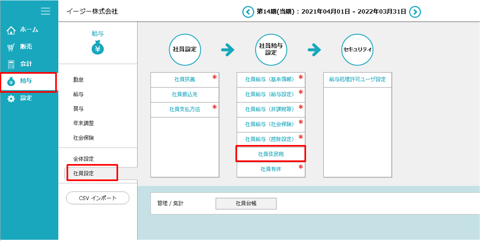481x241 pixels.
Task: Open the ホーム home icon
Action: pos(11,30)
